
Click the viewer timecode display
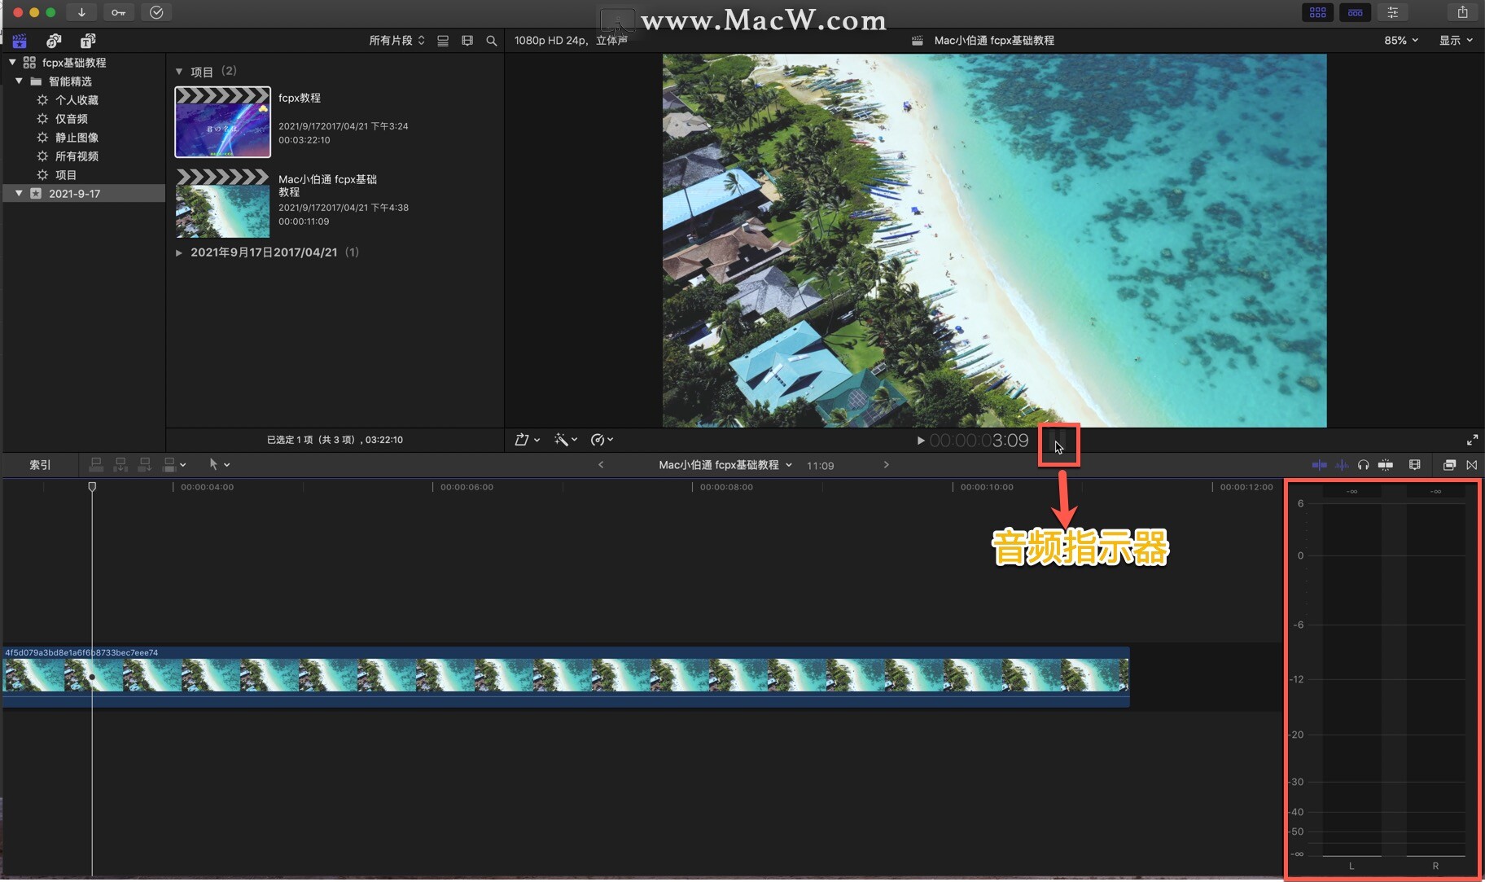979,441
